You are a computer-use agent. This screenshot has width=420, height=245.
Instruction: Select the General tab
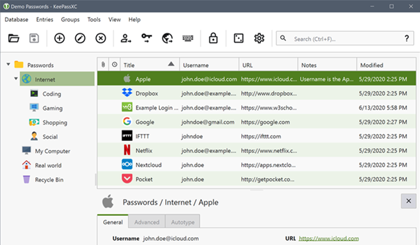113,222
